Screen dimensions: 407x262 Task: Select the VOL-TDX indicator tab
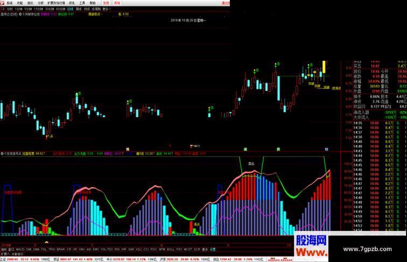(x=107, y=249)
